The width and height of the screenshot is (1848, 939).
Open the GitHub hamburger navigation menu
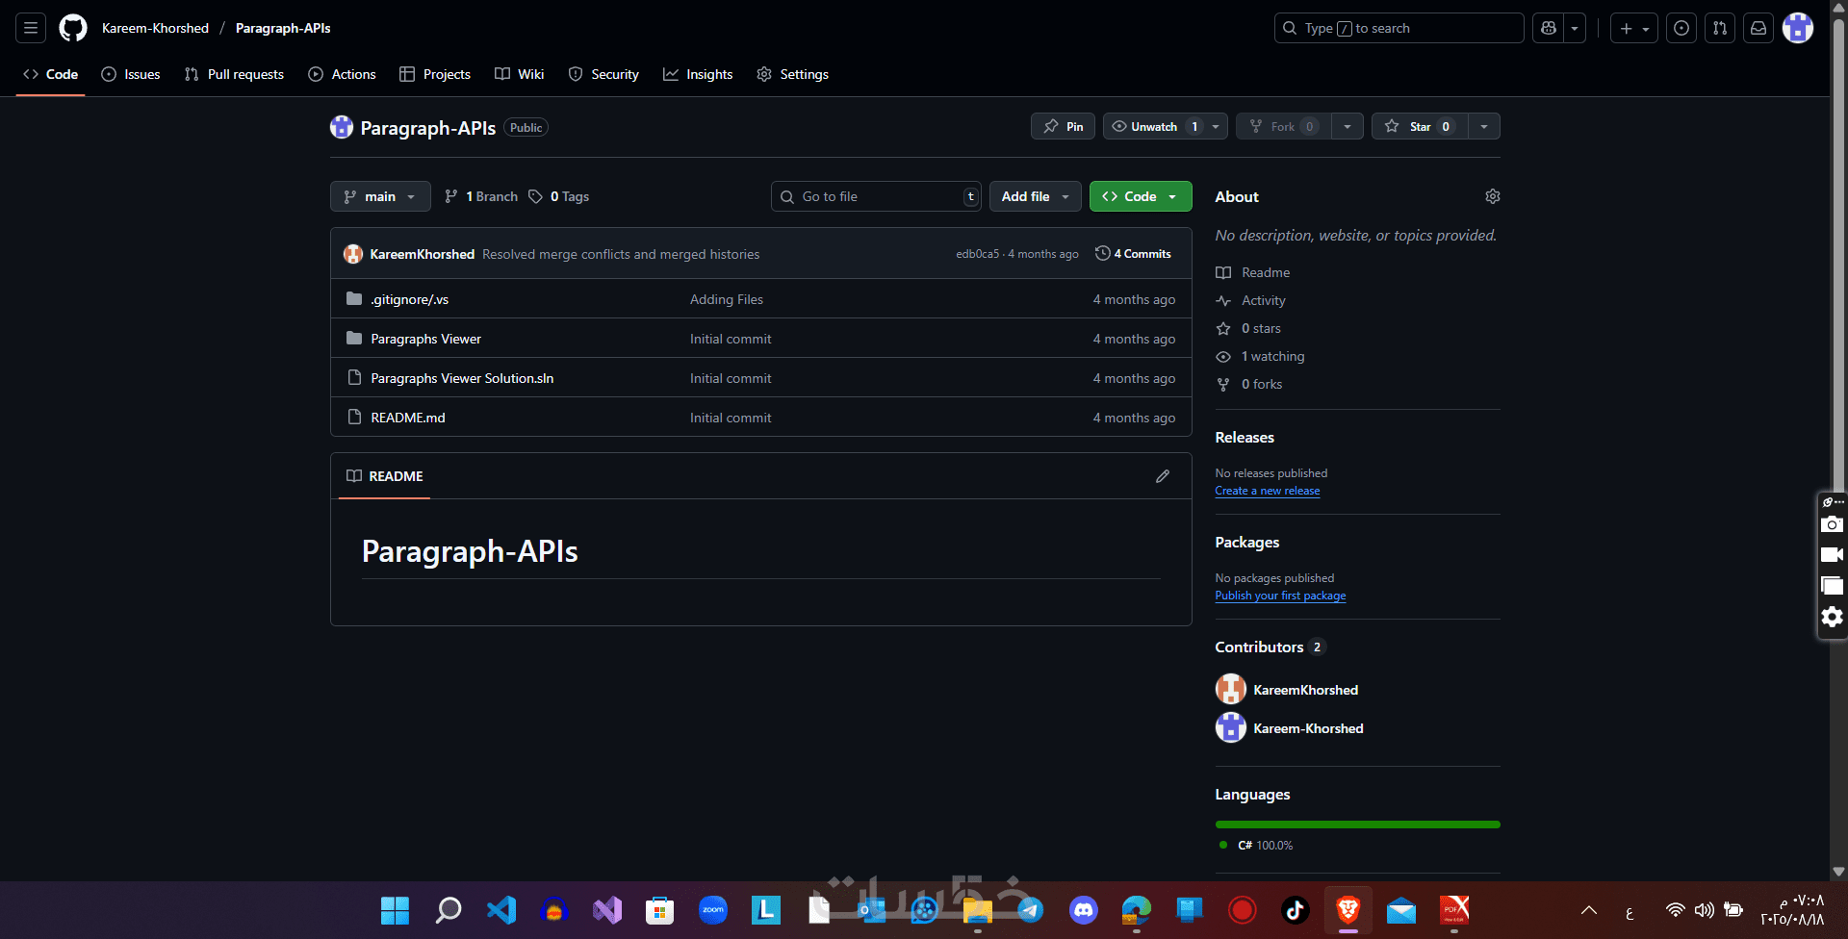(31, 28)
